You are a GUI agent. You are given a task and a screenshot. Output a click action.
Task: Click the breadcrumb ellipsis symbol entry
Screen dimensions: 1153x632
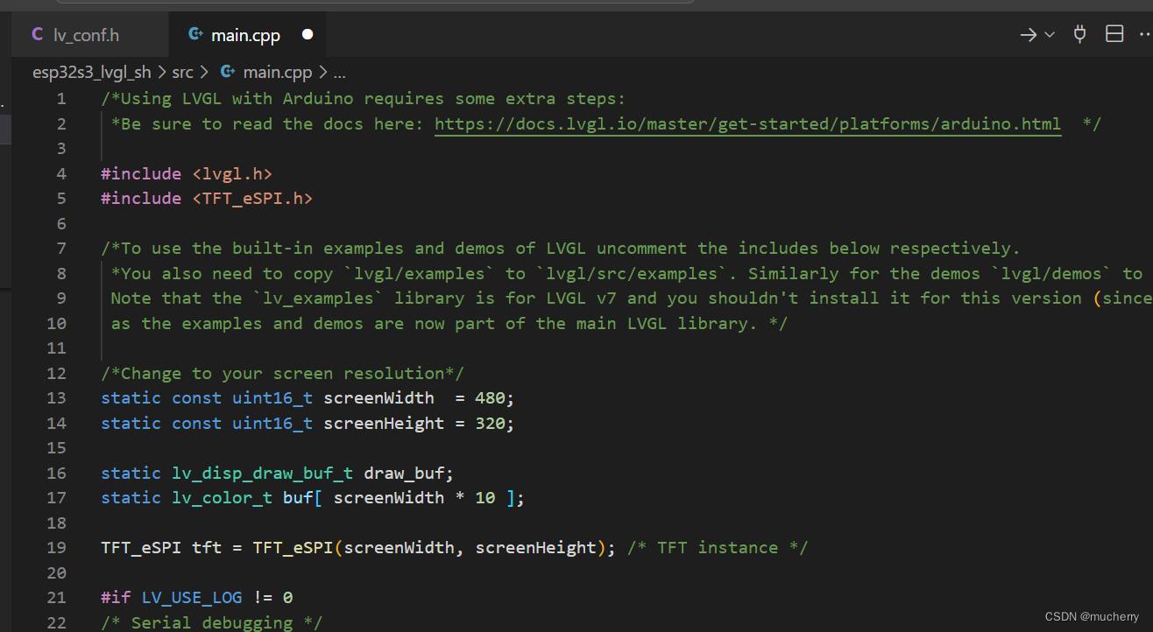[x=340, y=73]
